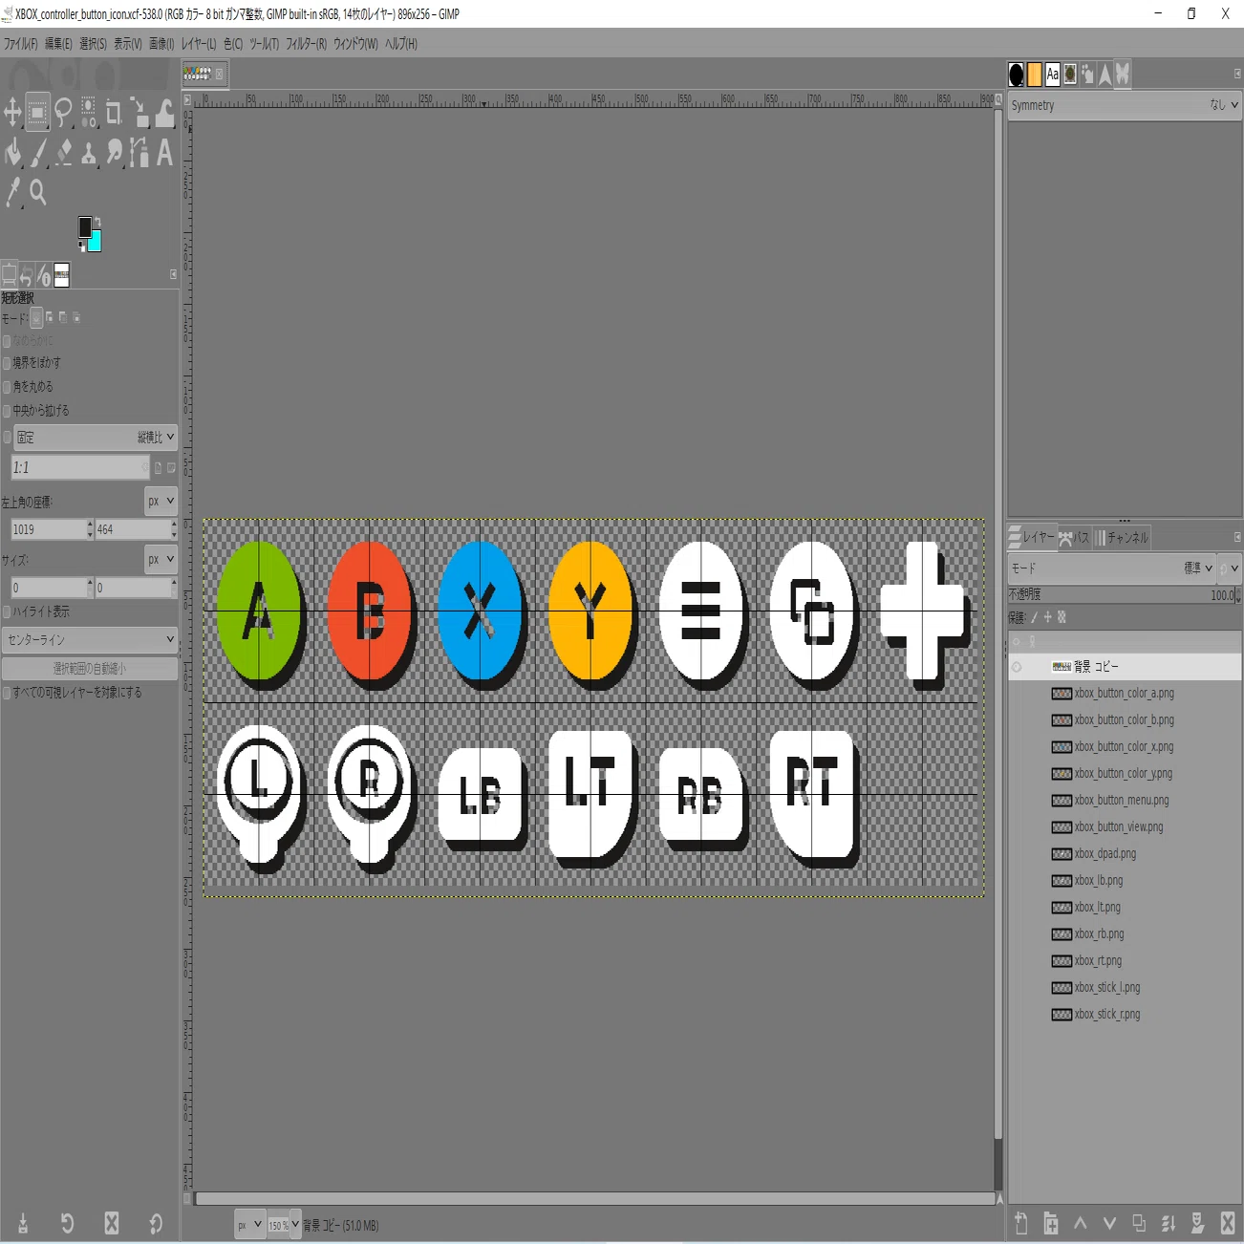Select the Crop tool
The image size is (1244, 1244).
(x=114, y=113)
